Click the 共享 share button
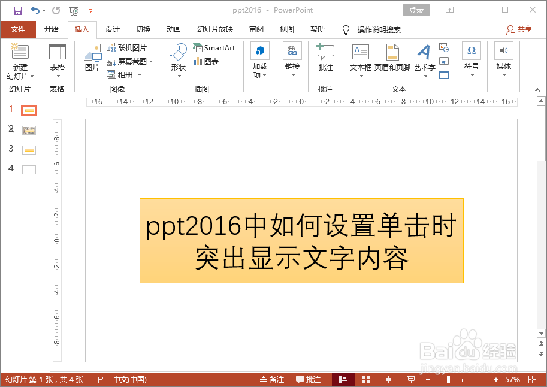Image resolution: width=547 pixels, height=387 pixels. pyautogui.click(x=519, y=30)
